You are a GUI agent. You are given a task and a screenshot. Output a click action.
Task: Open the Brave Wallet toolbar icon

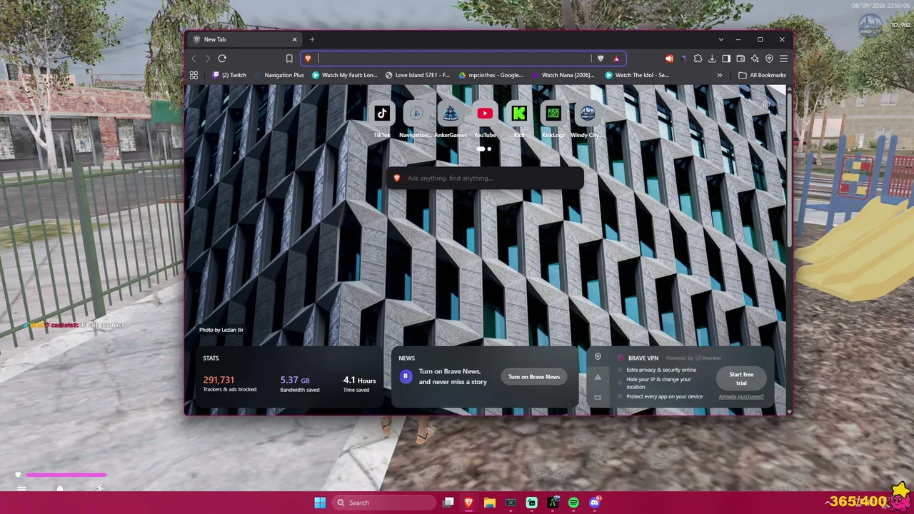[x=740, y=59]
